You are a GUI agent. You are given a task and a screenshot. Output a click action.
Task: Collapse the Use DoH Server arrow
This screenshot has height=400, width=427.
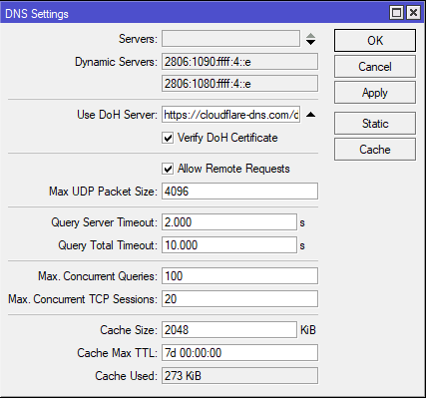[x=310, y=115]
